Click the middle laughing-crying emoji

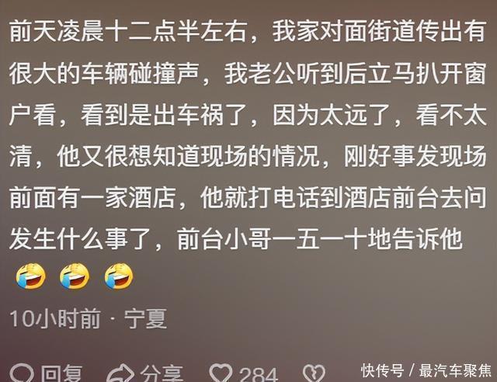[x=75, y=276]
